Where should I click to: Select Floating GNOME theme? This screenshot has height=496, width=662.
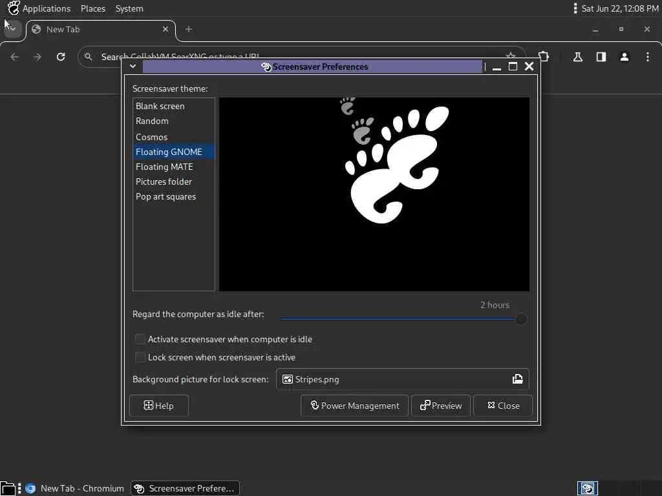pos(173,152)
